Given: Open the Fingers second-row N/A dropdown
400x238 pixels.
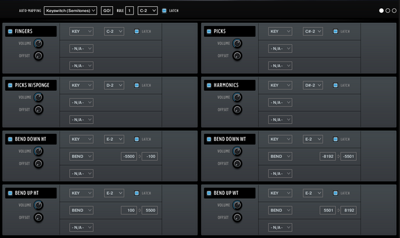Looking at the screenshot, I should [x=81, y=48].
